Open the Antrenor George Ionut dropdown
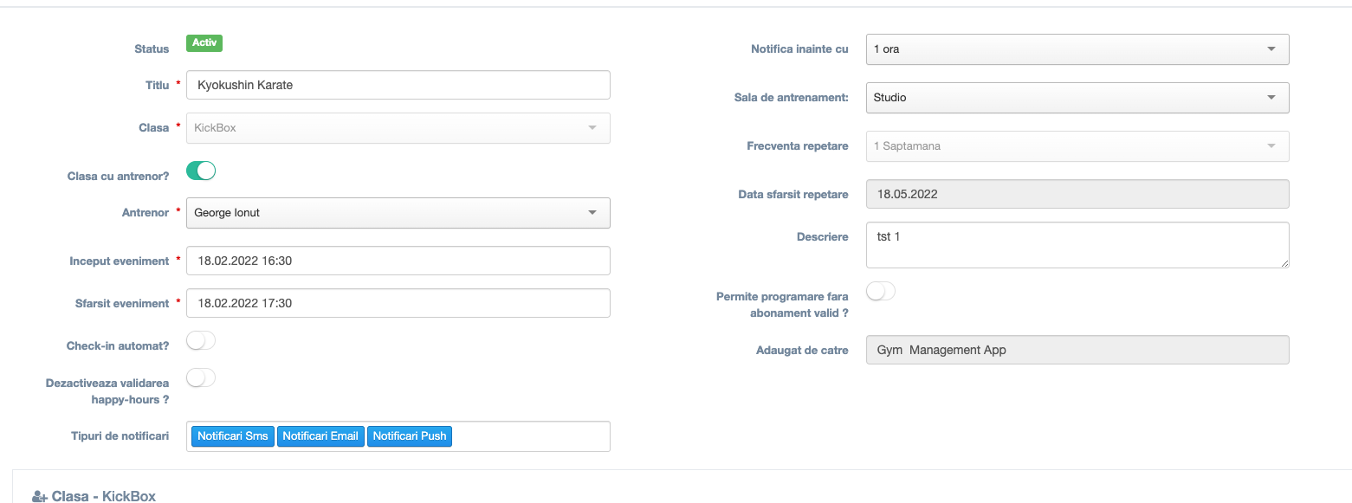Viewport: 1352px width, 503px height. (398, 213)
